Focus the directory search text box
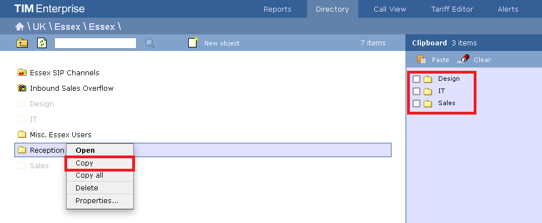 pos(96,43)
